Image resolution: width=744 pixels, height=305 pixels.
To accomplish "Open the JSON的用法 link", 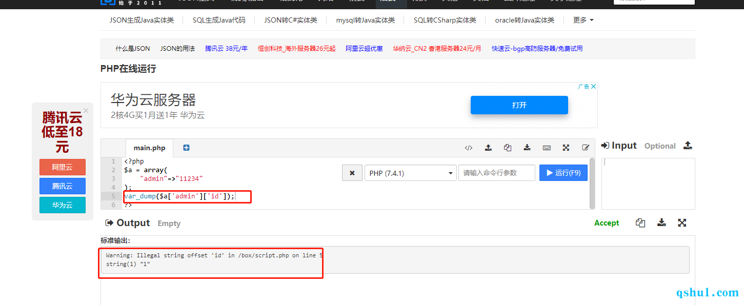I will click(x=177, y=49).
